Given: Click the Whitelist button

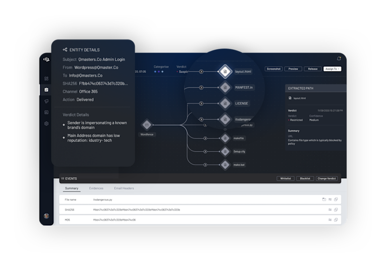Looking at the screenshot, I should [286, 178].
